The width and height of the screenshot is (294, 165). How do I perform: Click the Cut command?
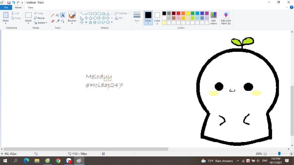coord(15,13)
